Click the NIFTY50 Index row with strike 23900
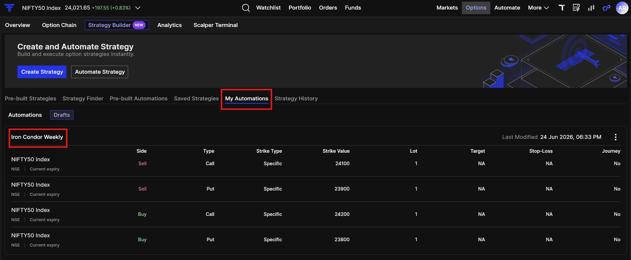Screen dimensions: 631x260 (315, 189)
